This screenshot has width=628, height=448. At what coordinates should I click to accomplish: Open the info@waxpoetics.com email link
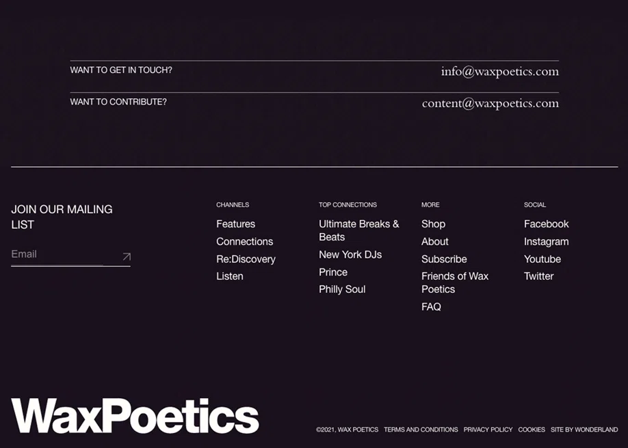(500, 71)
